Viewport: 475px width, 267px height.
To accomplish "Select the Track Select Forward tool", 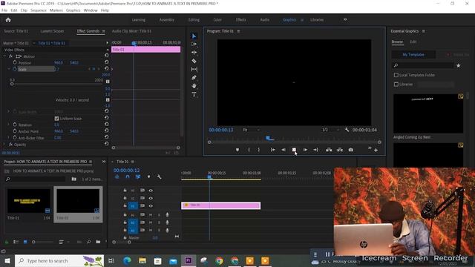I will 194,44.
